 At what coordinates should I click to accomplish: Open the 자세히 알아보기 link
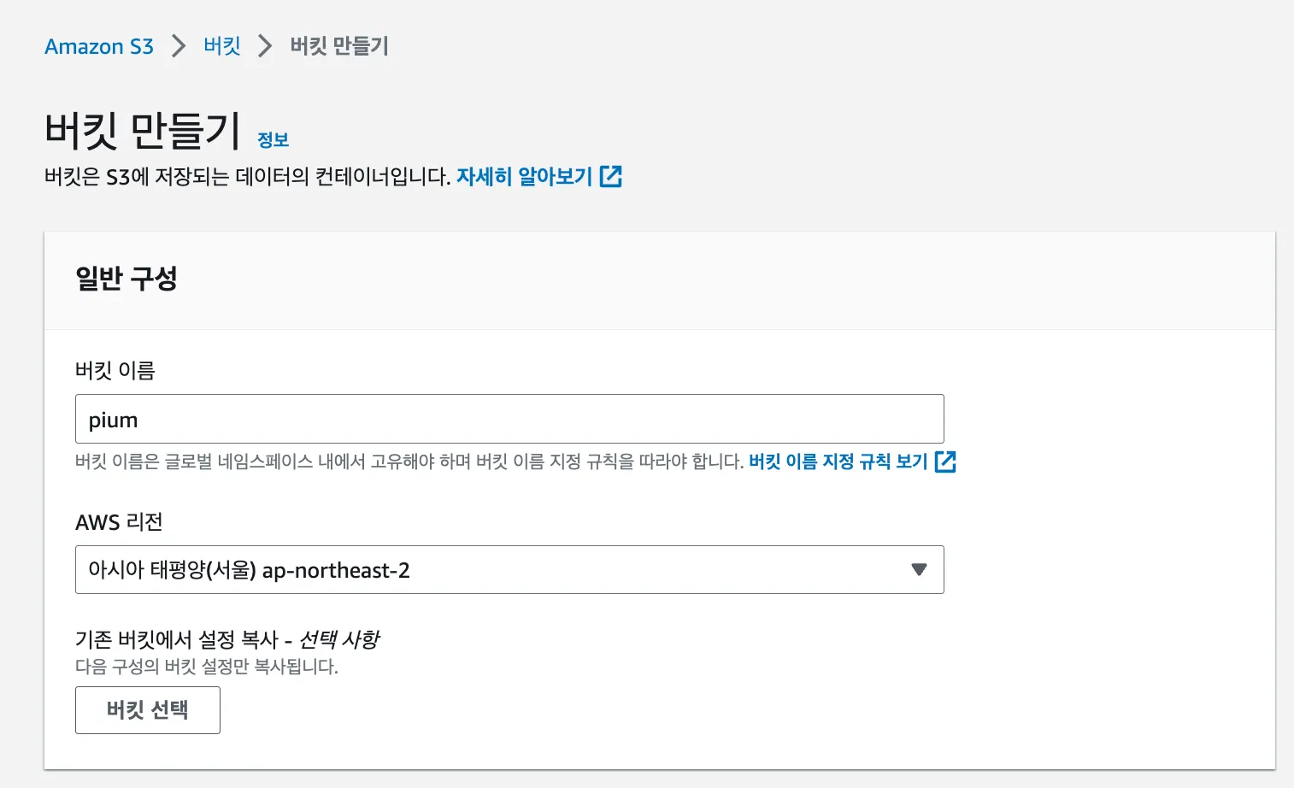pyautogui.click(x=524, y=176)
